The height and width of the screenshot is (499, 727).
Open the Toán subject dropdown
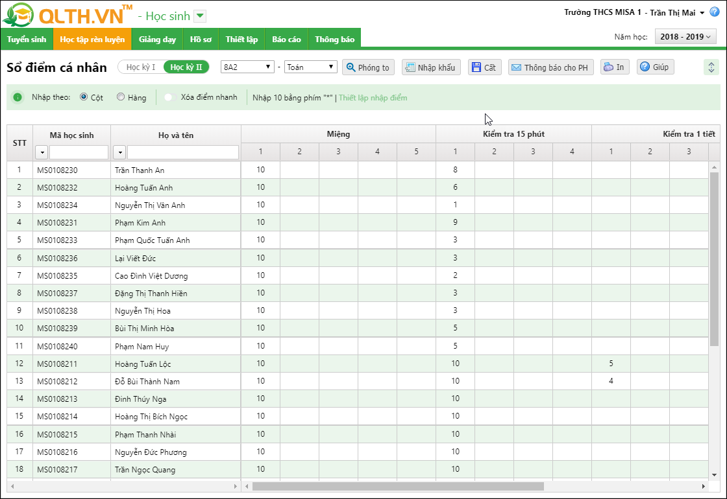point(310,67)
